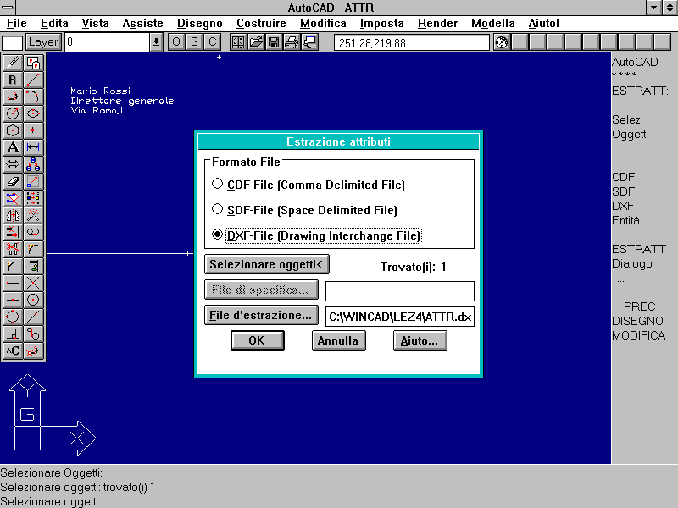678x508 pixels.
Task: Click the Save diskette toolbar icon
Action: (x=274, y=42)
